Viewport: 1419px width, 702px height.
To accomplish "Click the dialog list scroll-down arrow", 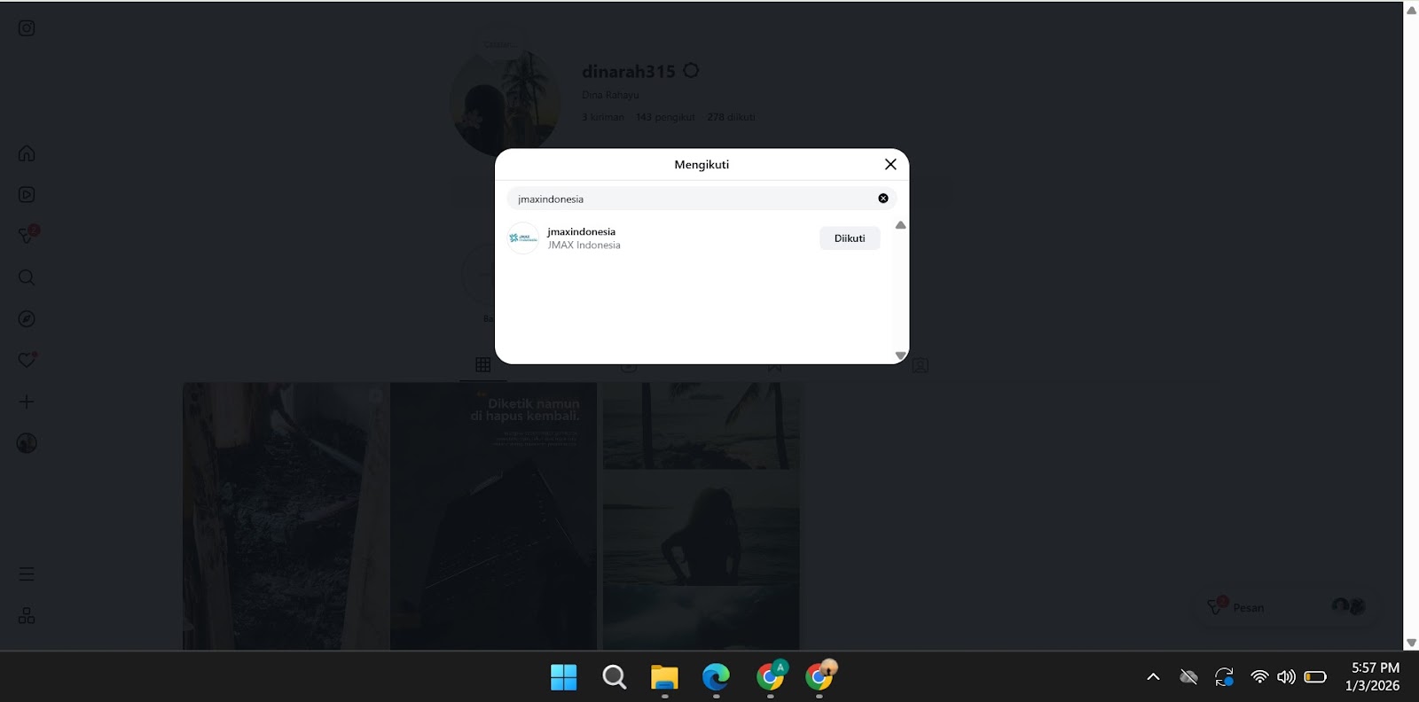I will click(x=900, y=355).
